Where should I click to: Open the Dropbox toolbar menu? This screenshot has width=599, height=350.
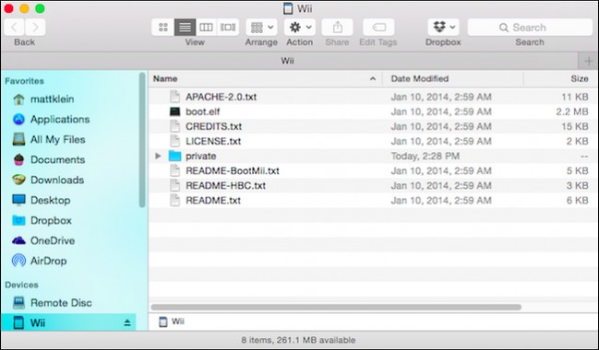[444, 28]
